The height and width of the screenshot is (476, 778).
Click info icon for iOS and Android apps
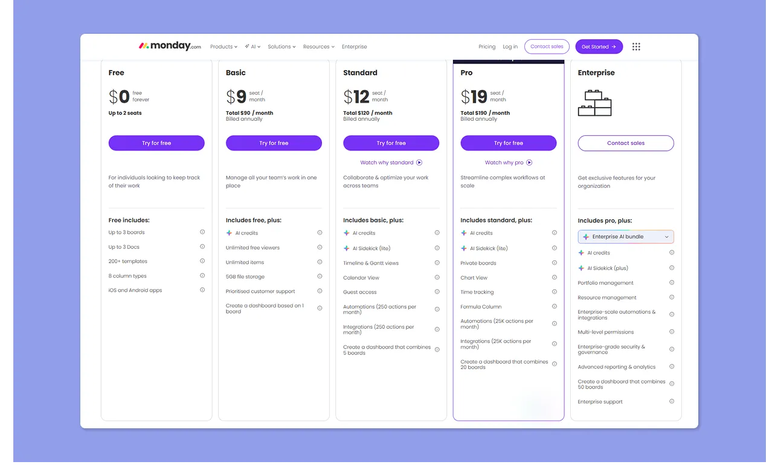tap(202, 290)
